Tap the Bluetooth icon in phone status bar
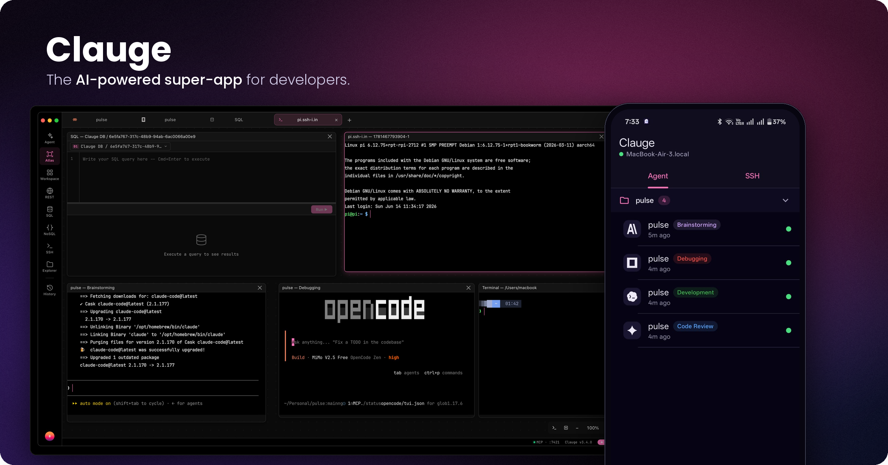The height and width of the screenshot is (465, 888). (719, 122)
